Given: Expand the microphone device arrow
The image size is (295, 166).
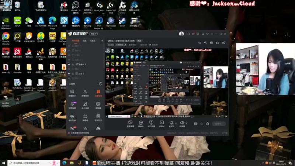Looking at the screenshot, I should (176, 123).
